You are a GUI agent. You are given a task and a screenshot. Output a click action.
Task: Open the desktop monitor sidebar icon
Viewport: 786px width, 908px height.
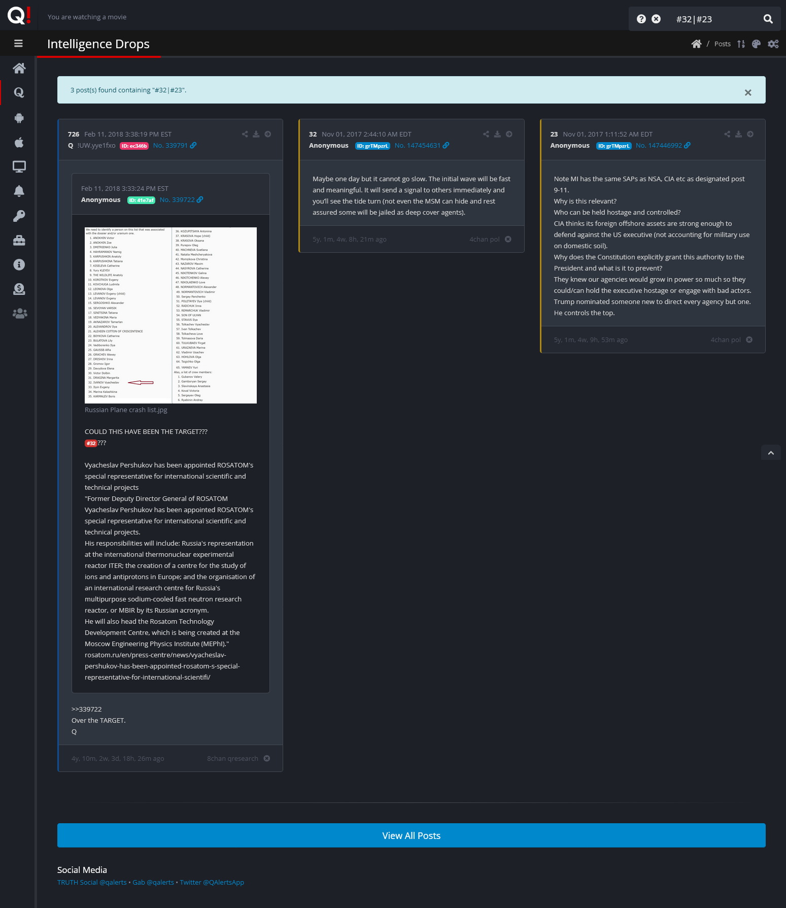coord(19,166)
